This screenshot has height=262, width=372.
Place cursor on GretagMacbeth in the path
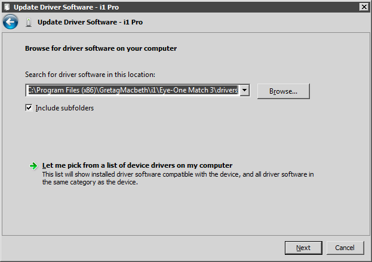124,90
